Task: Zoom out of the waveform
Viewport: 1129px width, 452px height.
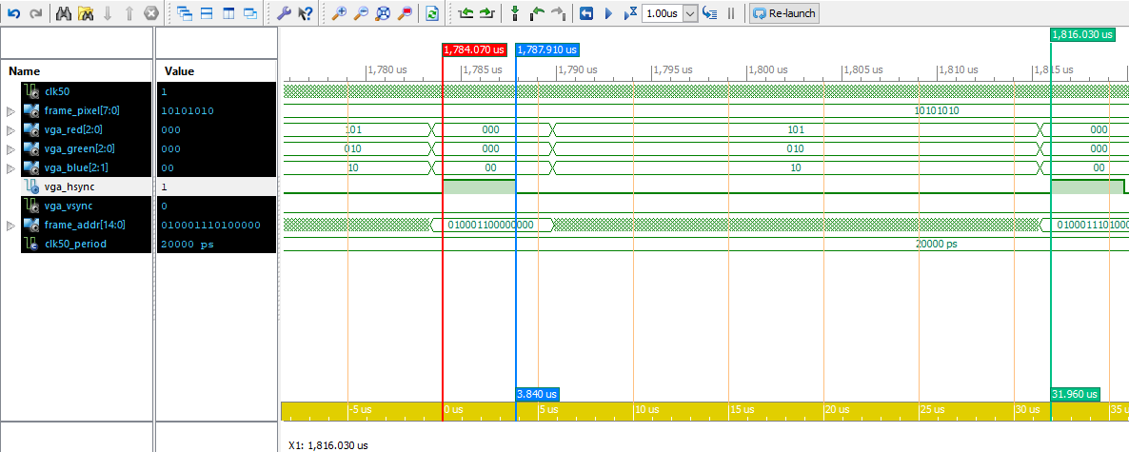Action: [x=361, y=13]
